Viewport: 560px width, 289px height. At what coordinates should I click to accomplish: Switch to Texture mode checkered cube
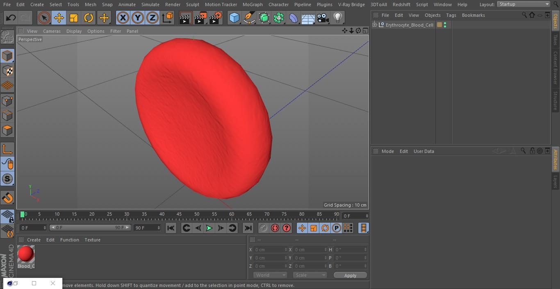click(x=7, y=71)
